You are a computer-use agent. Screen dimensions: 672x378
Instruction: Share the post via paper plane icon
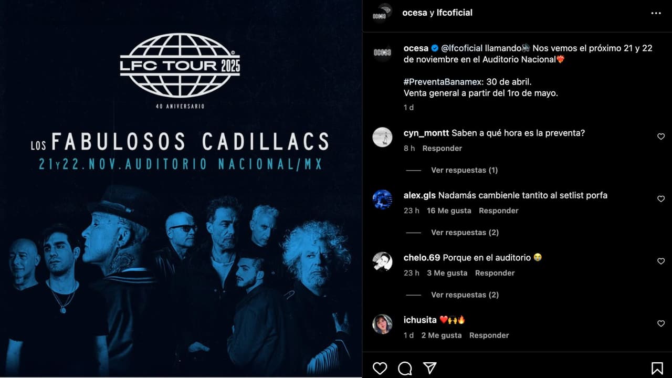pyautogui.click(x=430, y=368)
